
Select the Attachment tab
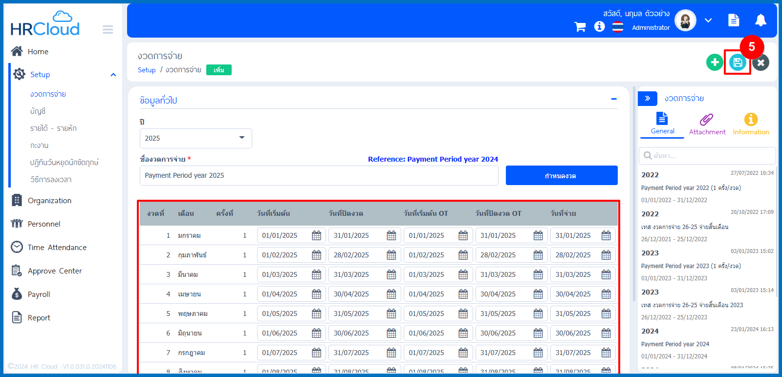707,124
